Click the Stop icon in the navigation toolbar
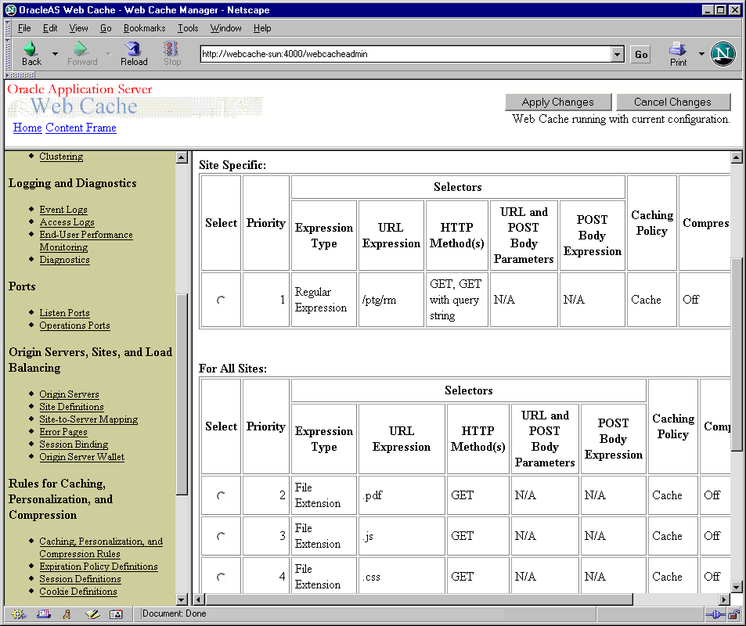Image resolution: width=746 pixels, height=626 pixels. (171, 53)
